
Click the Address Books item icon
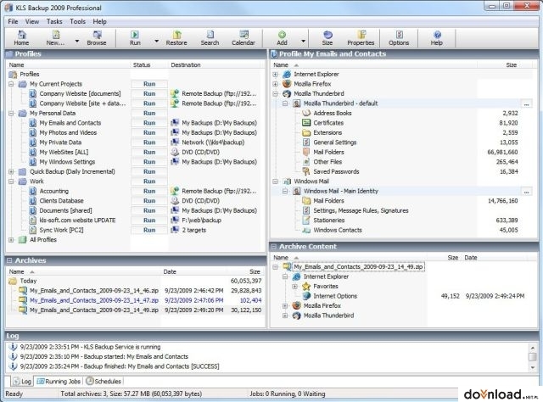click(x=306, y=113)
